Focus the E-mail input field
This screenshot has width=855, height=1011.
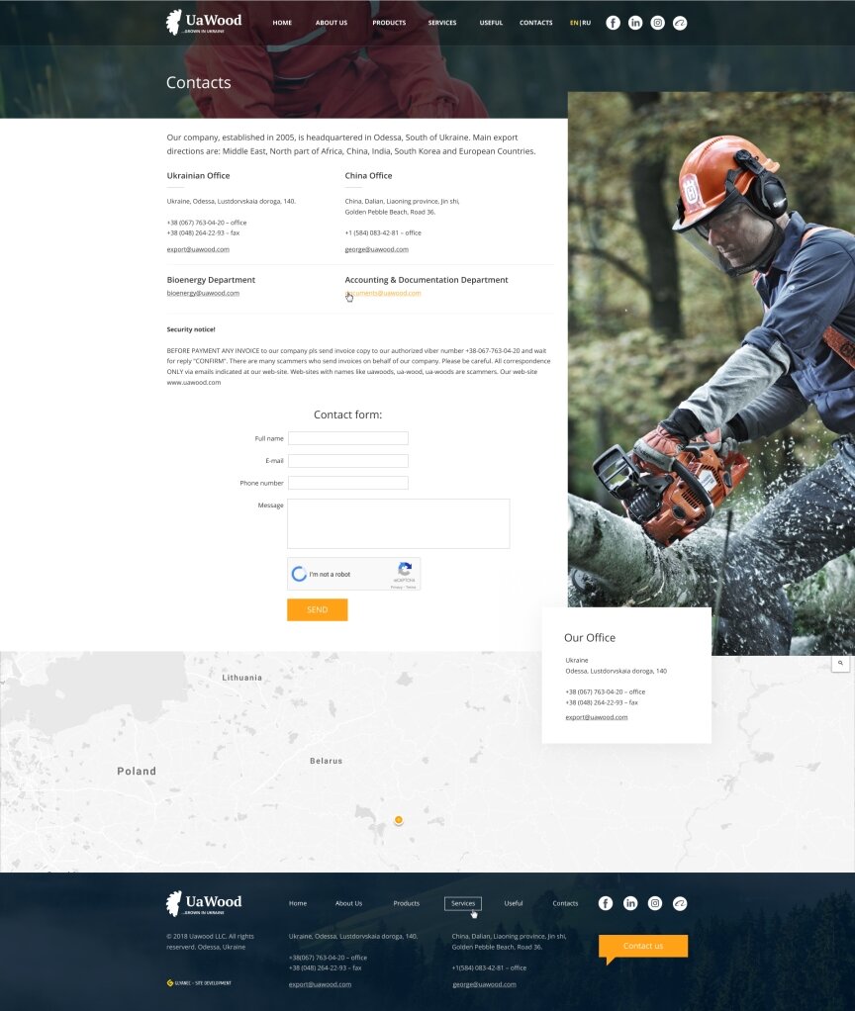click(348, 461)
